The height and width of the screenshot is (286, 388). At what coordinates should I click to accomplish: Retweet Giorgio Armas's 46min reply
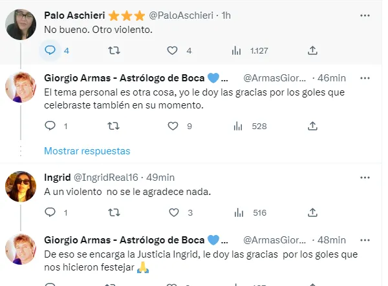click(112, 126)
